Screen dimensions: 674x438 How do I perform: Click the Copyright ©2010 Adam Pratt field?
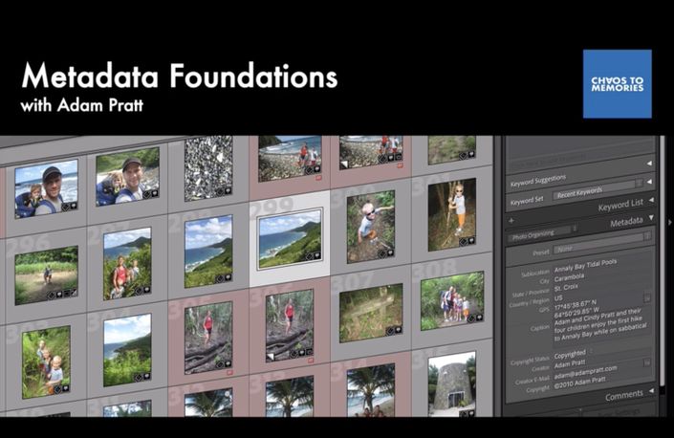(579, 383)
